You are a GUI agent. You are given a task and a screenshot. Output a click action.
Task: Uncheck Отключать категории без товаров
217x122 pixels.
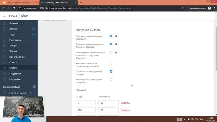[x=111, y=72]
